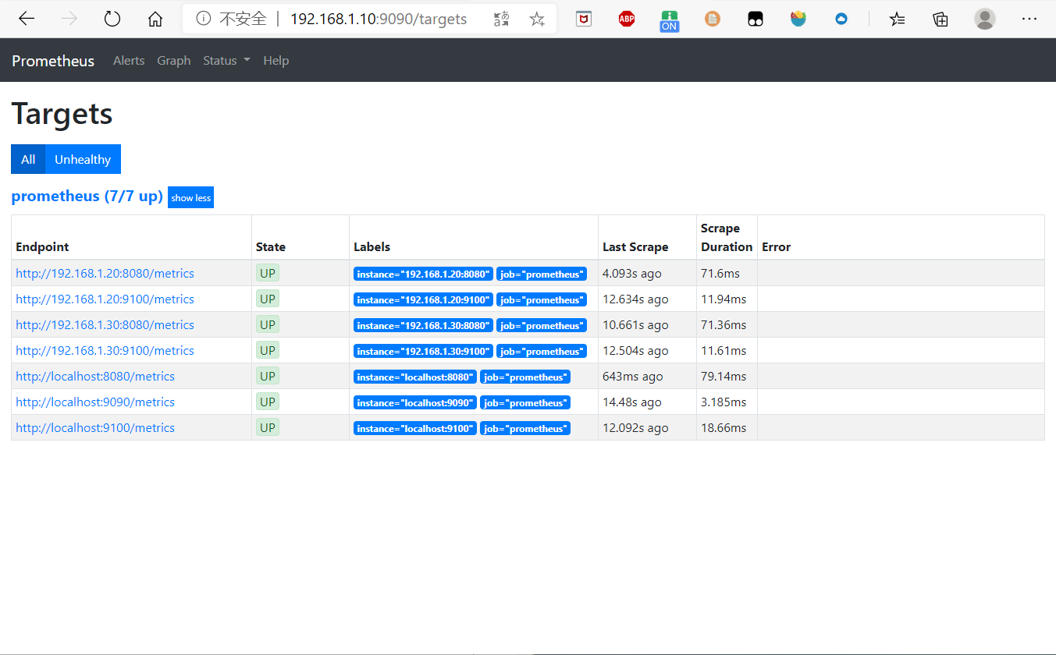The height and width of the screenshot is (655, 1056).
Task: Open the localhost:9100 metrics endpoint
Action: [x=95, y=427]
